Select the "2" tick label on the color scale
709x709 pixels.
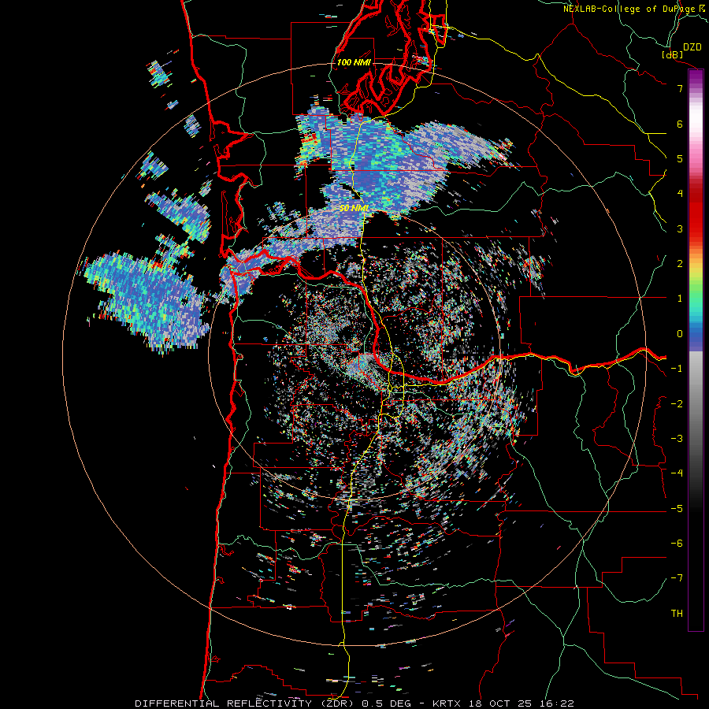pyautogui.click(x=680, y=264)
